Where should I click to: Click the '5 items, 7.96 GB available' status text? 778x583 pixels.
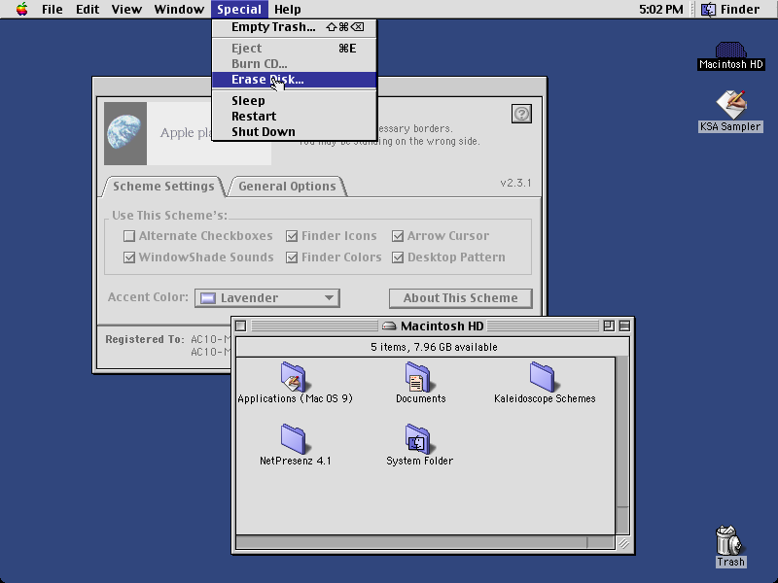[434, 347]
